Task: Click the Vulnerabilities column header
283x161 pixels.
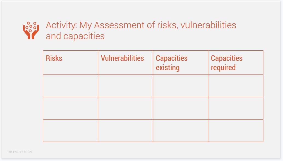Action: pyautogui.click(x=122, y=58)
